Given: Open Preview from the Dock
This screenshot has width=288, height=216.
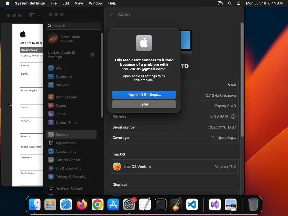Looking at the screenshot, I should click(x=231, y=204).
